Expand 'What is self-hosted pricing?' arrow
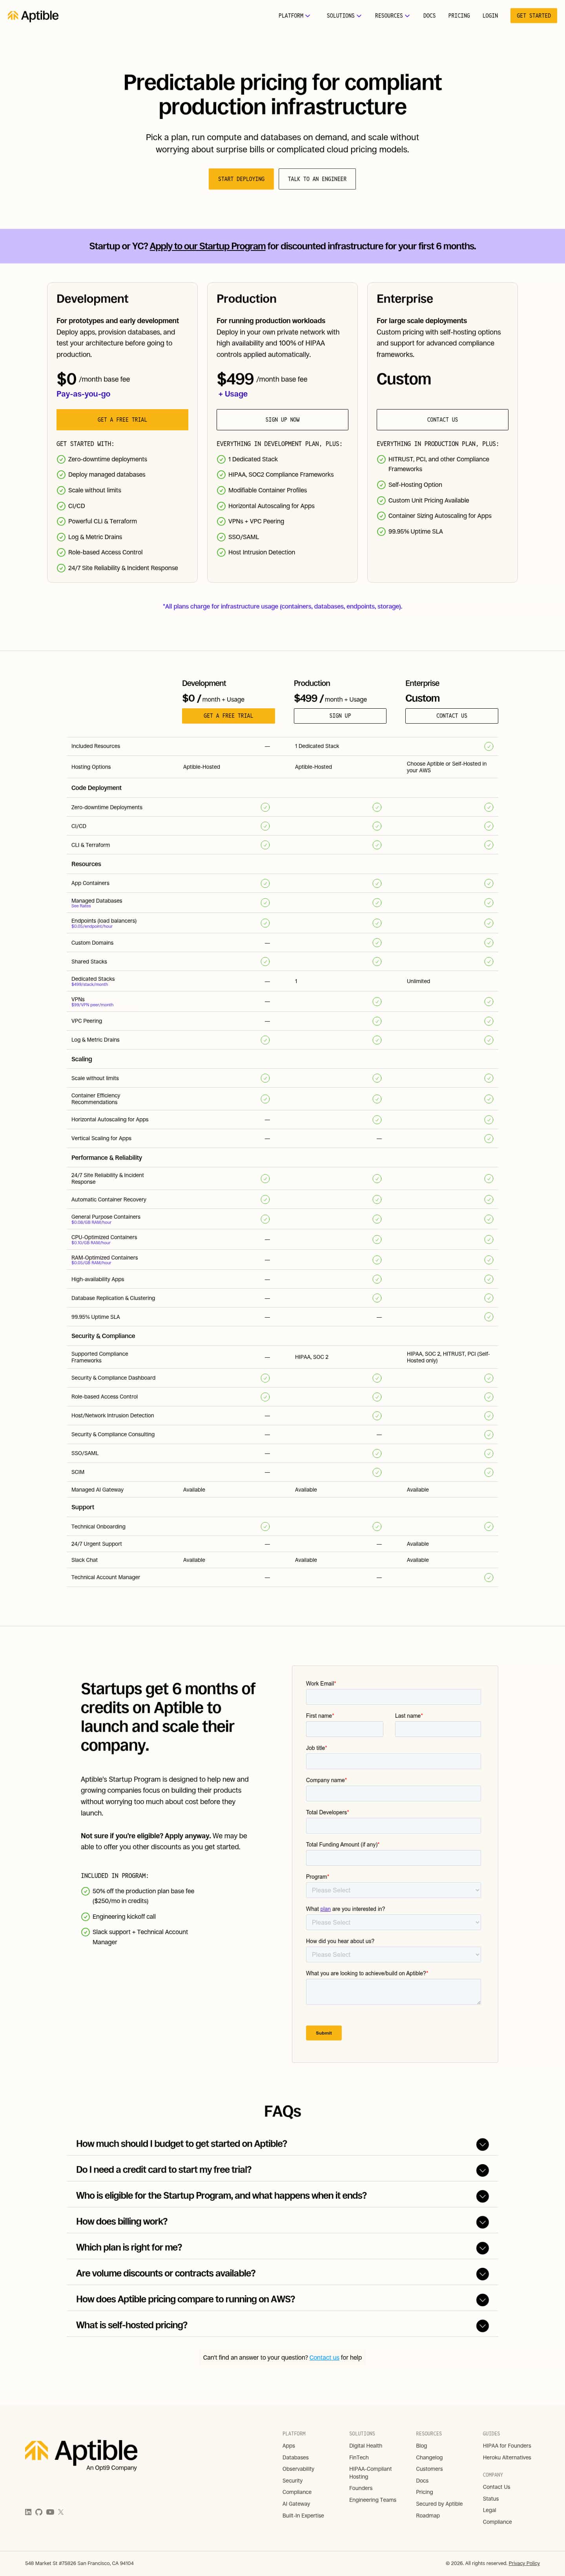This screenshot has width=565, height=2576. [x=482, y=2326]
